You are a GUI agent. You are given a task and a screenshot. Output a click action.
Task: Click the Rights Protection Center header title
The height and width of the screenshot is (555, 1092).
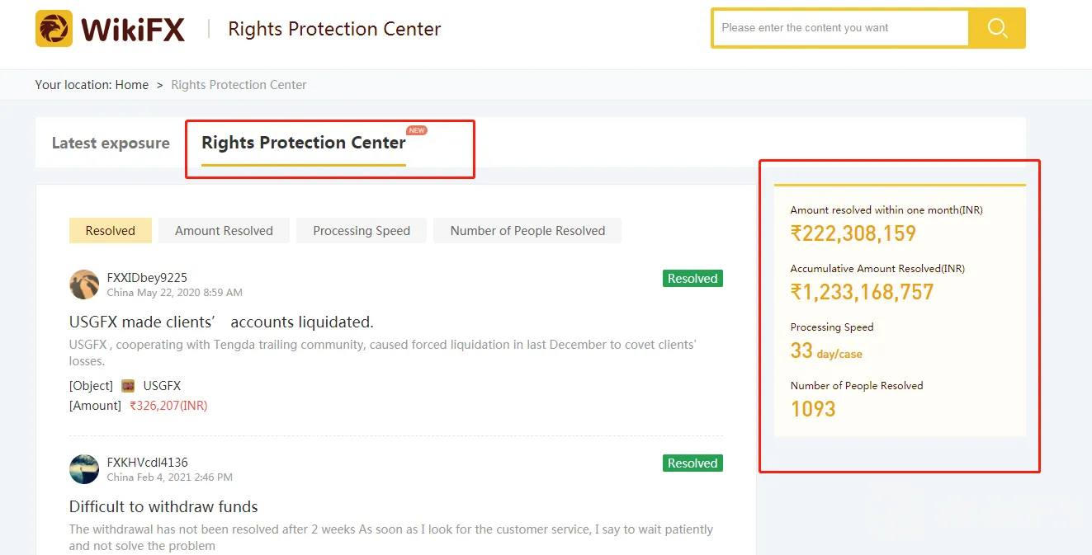(x=334, y=29)
